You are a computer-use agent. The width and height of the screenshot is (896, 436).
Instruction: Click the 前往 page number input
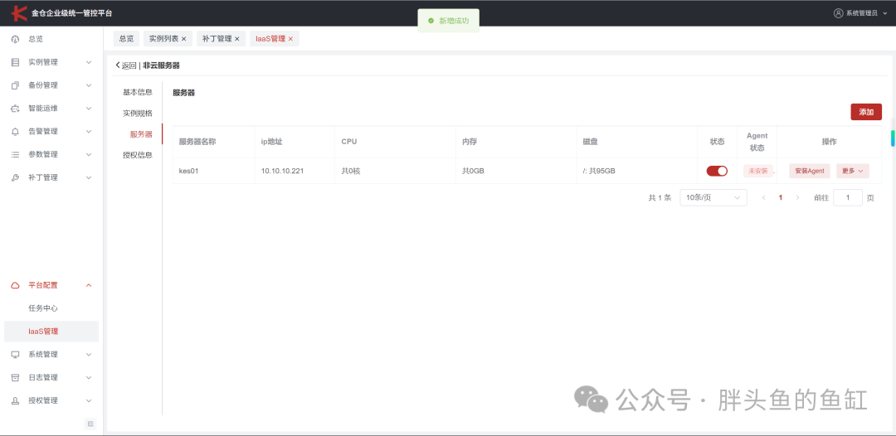pyautogui.click(x=848, y=197)
